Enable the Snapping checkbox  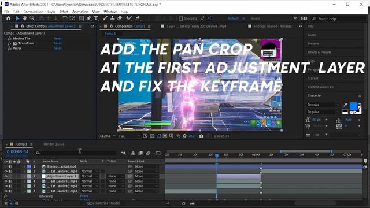(181, 18)
